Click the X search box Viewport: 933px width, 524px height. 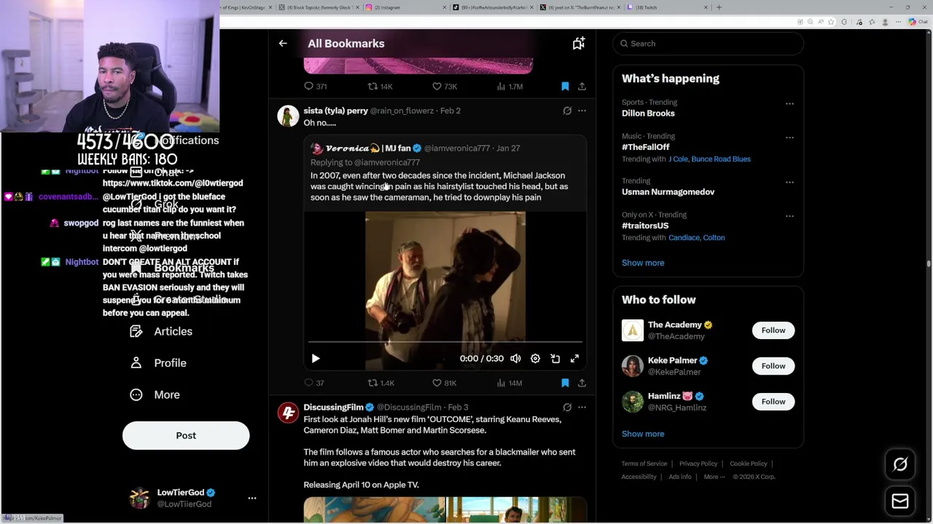point(708,44)
